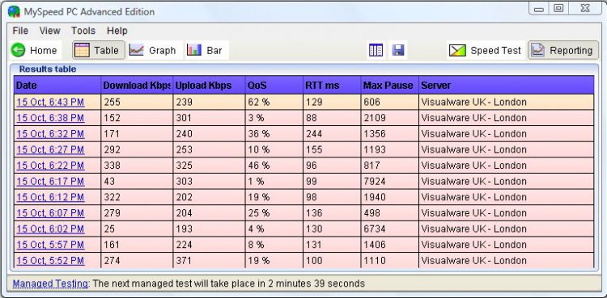Click the floppy disk save icon
The height and width of the screenshot is (298, 607).
click(x=398, y=50)
